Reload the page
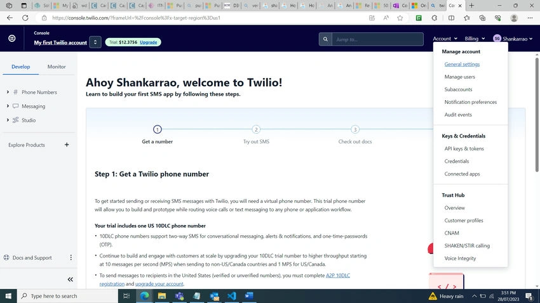Viewport: 540px width, 303px height. 25,18
